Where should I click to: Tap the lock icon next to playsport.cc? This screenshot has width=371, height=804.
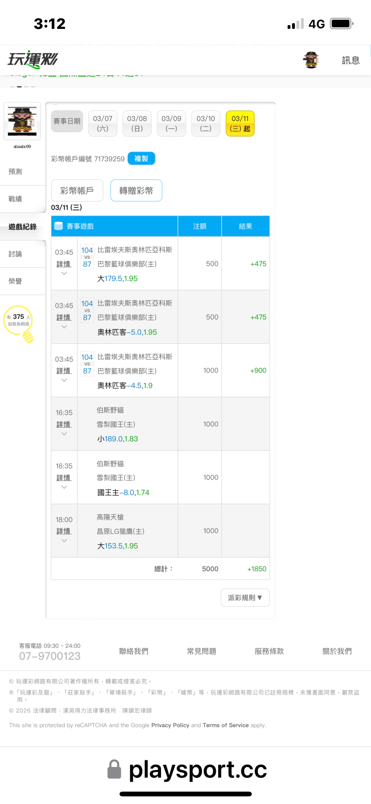tap(114, 769)
